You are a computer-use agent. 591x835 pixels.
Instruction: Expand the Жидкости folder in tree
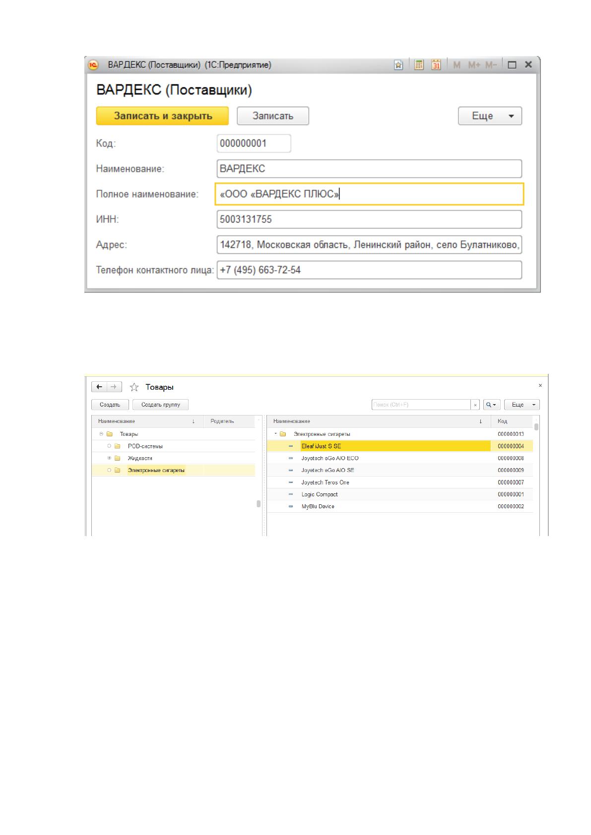(109, 458)
